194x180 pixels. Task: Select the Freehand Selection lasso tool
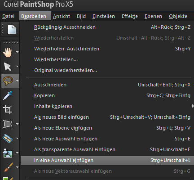pos(8,81)
